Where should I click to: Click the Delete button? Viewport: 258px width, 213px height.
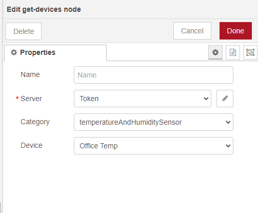[24, 31]
